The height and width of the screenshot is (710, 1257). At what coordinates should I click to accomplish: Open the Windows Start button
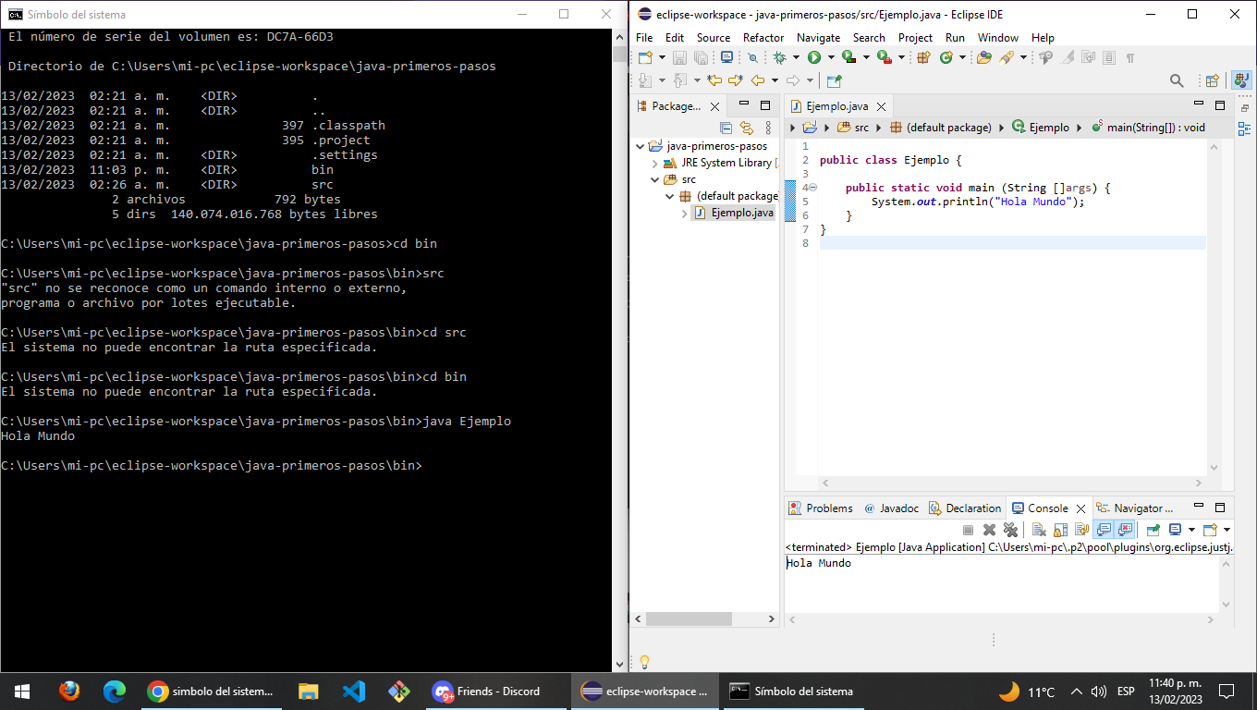pyautogui.click(x=22, y=692)
